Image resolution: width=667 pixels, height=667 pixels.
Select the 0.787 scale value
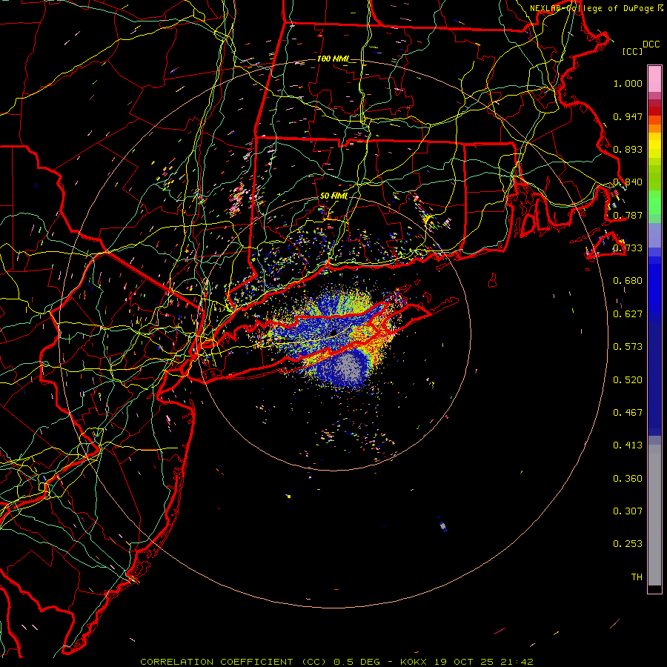628,215
